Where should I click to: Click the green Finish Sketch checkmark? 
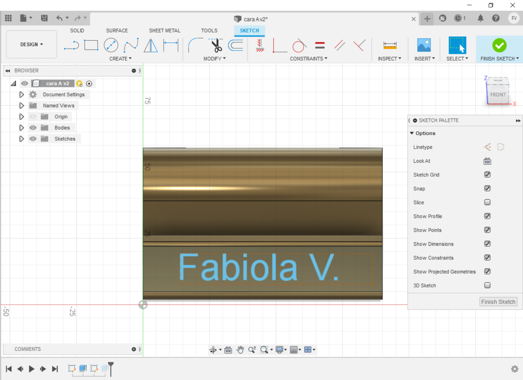click(499, 45)
